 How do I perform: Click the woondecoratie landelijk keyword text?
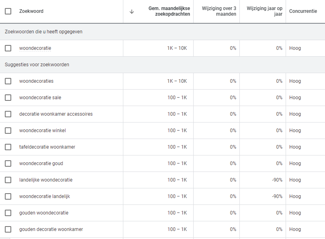click(45, 196)
